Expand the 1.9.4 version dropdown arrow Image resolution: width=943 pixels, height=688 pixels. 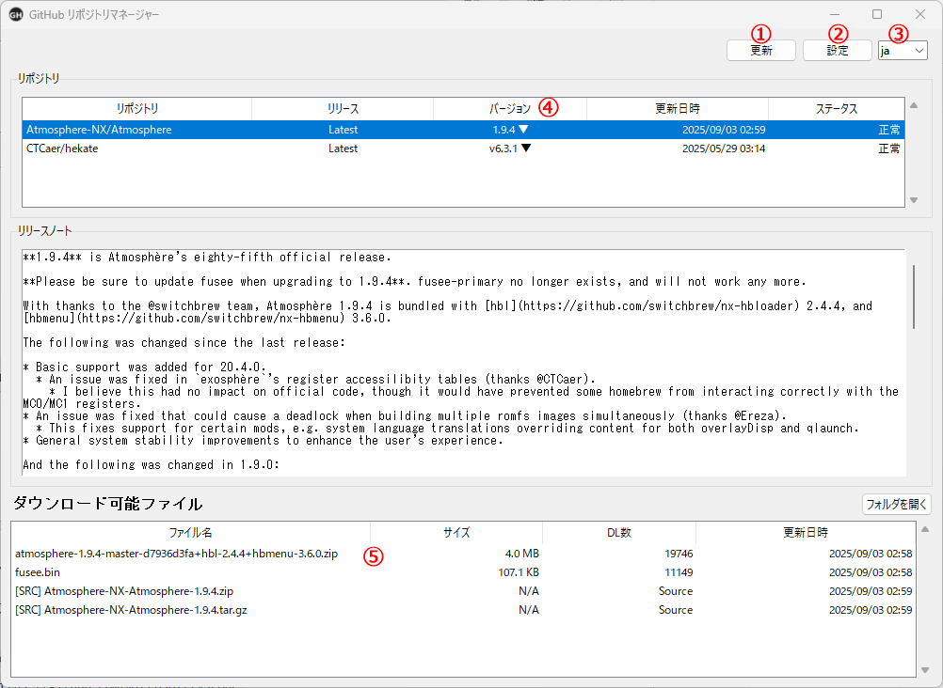point(524,129)
